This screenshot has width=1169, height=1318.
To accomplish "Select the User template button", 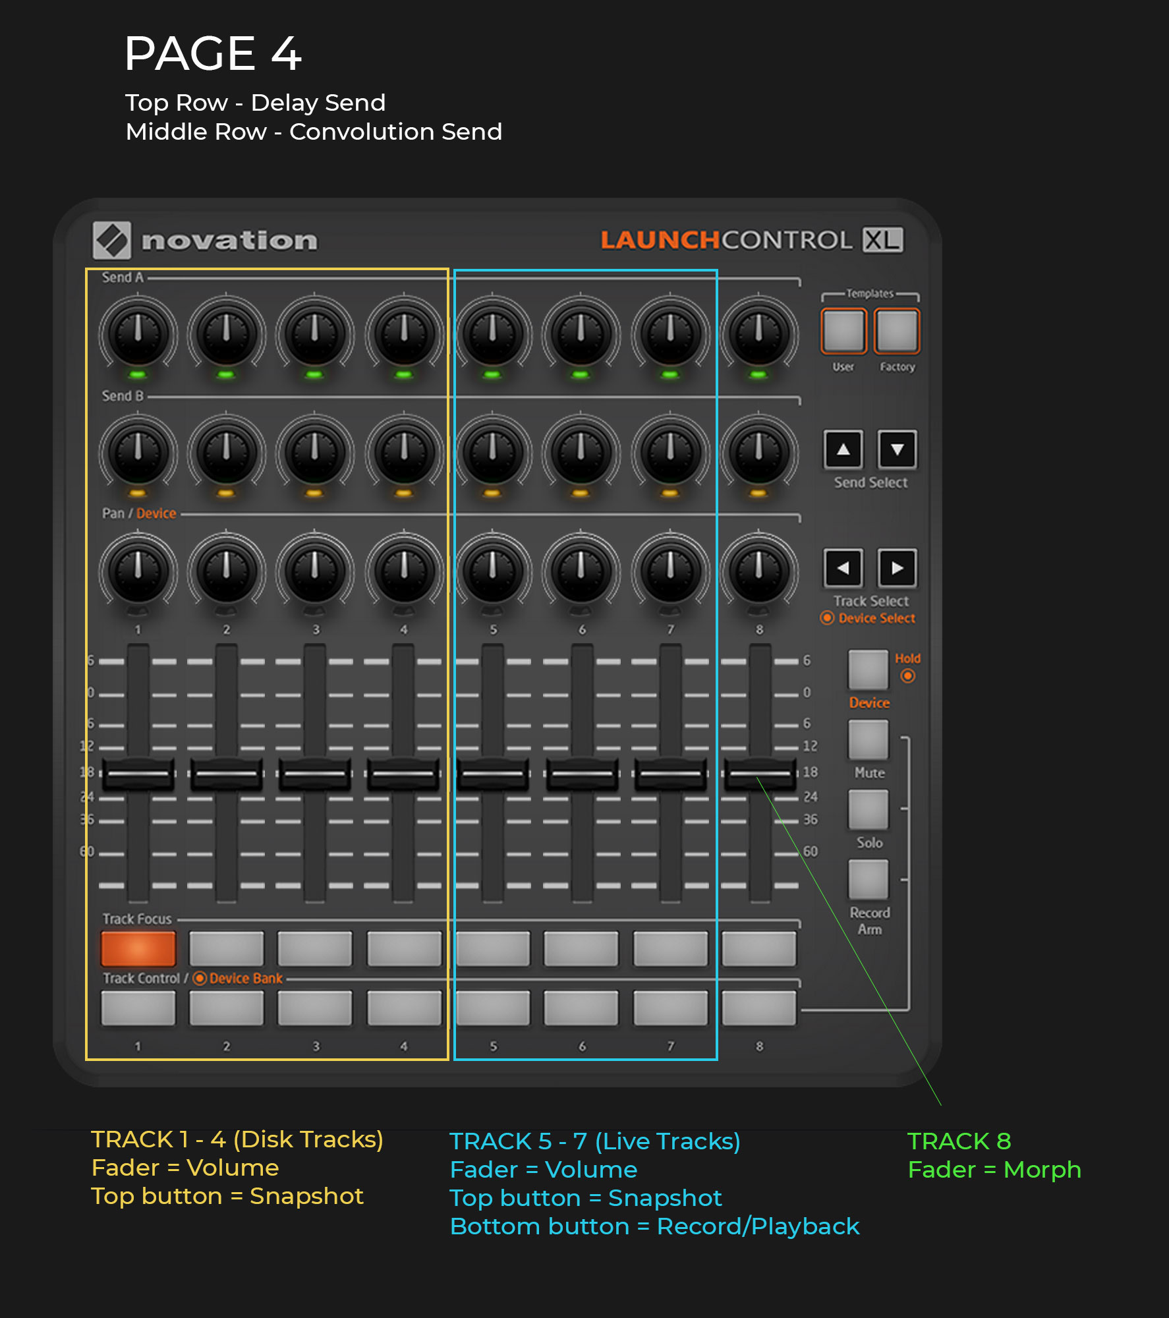I will click(x=843, y=331).
